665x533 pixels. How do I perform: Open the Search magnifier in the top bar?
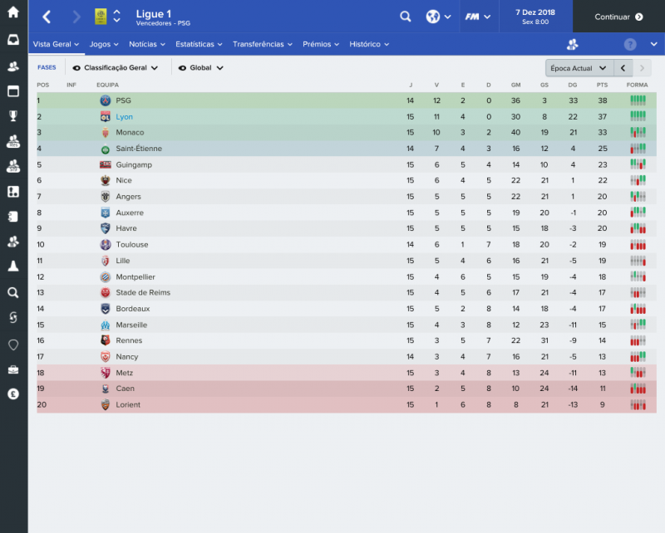tap(405, 16)
